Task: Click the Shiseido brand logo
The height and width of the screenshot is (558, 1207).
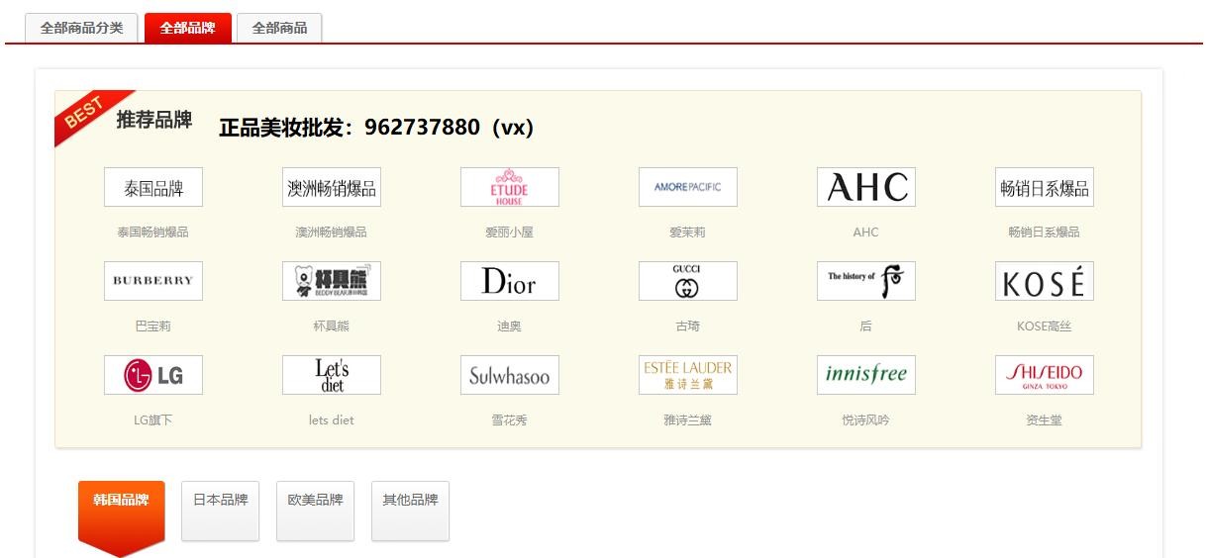Action: [x=1044, y=375]
